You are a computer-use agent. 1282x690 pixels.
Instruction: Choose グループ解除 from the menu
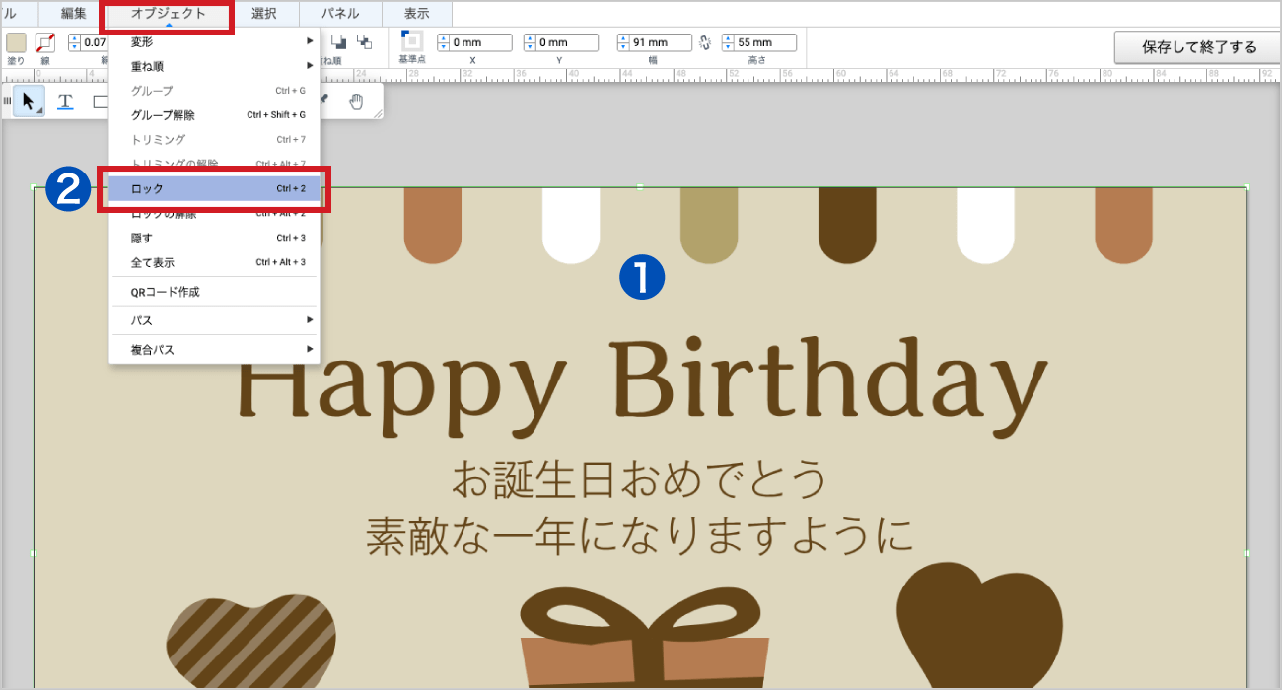click(x=214, y=115)
